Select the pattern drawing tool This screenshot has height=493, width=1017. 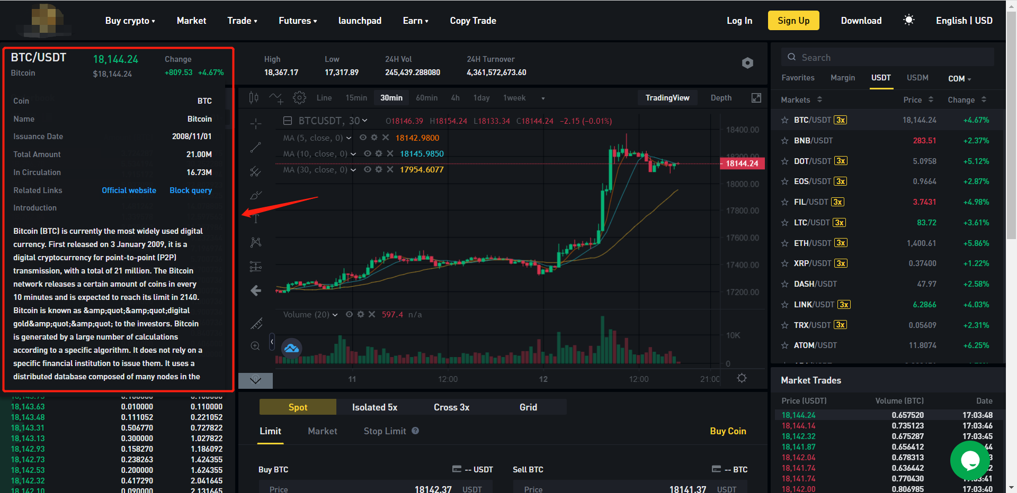tap(256, 242)
